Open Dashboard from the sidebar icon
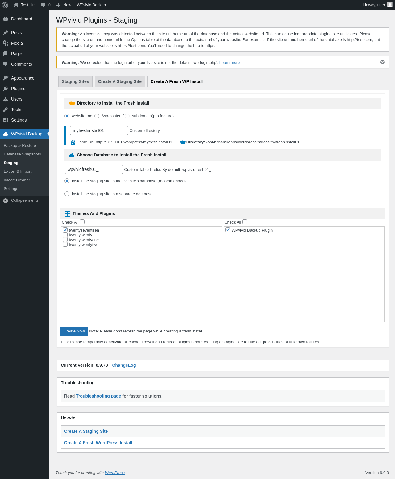395x479 pixels. pos(6,19)
